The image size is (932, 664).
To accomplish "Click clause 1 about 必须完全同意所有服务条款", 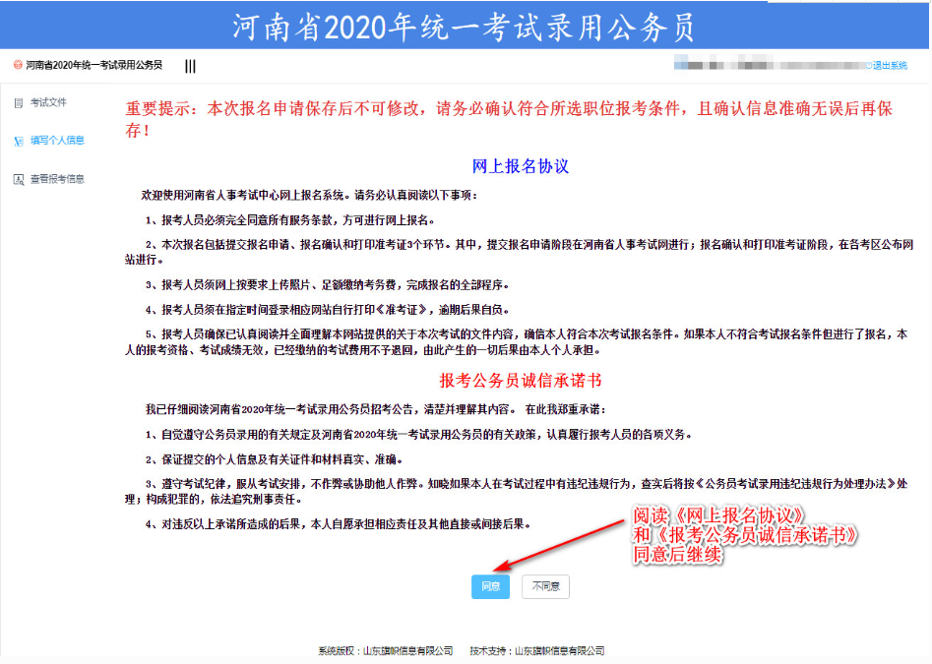I will [290, 220].
